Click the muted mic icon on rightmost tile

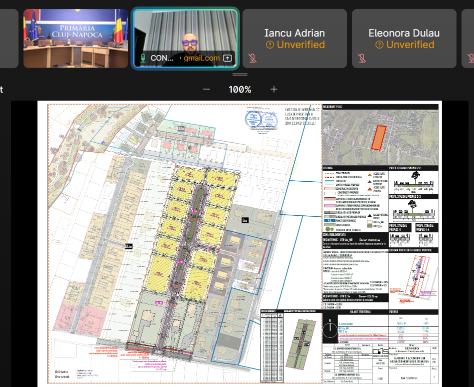[470, 58]
